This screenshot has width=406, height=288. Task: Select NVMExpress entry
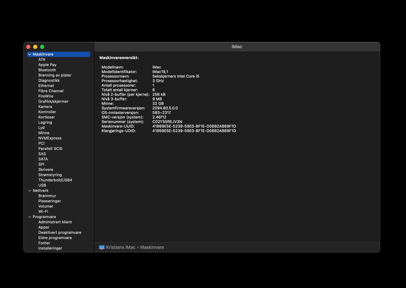pyautogui.click(x=50, y=138)
